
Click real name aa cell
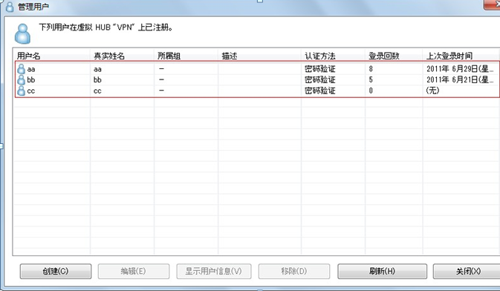[x=97, y=69]
